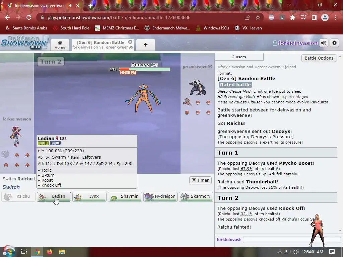This screenshot has height=257, width=343.
Task: Click the Chrome taskbar icon
Action: click(x=38, y=252)
